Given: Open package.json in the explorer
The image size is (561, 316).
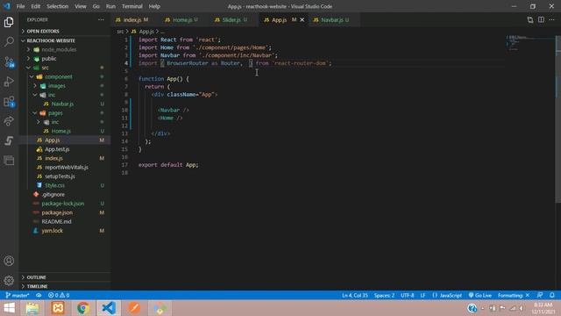Looking at the screenshot, I should click(57, 212).
